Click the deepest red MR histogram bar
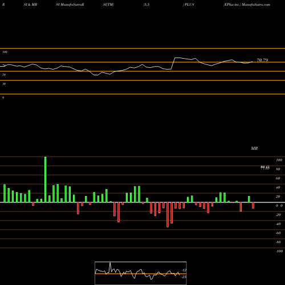Screen dimensions: 285x285 (x=168, y=215)
